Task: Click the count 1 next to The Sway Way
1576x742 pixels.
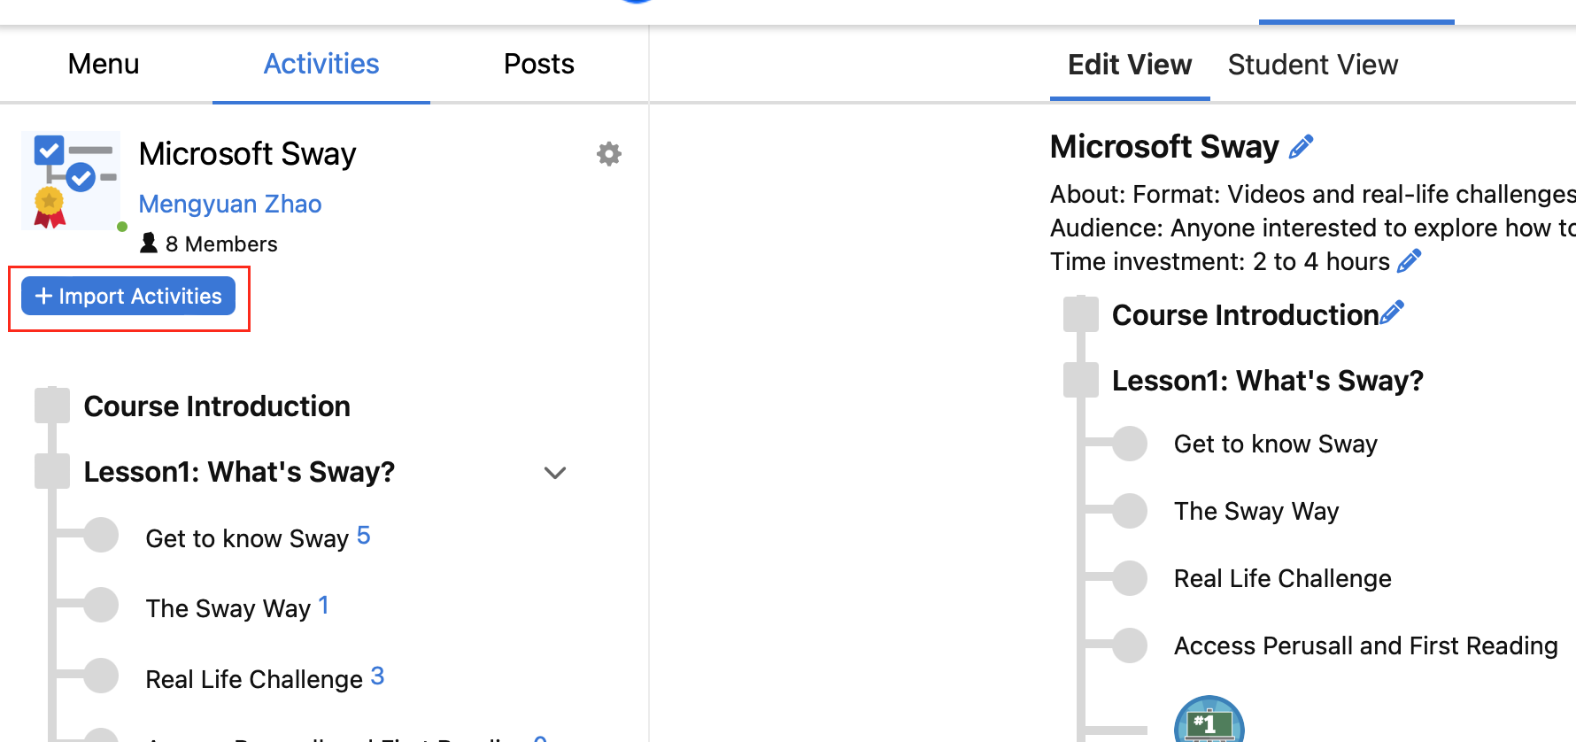Action: coord(323,605)
